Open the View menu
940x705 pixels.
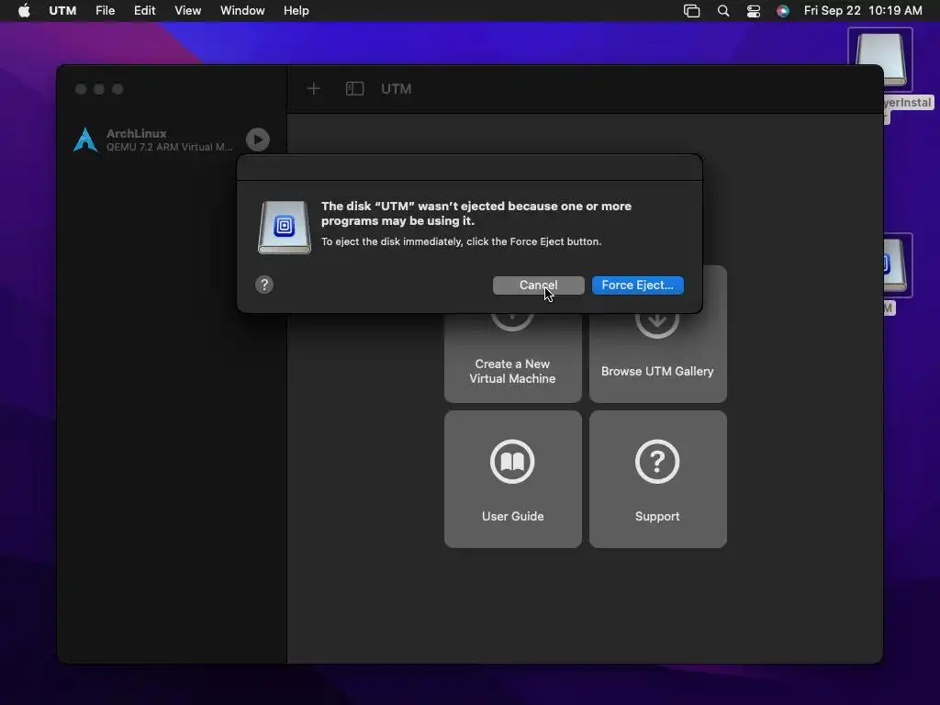pos(187,11)
